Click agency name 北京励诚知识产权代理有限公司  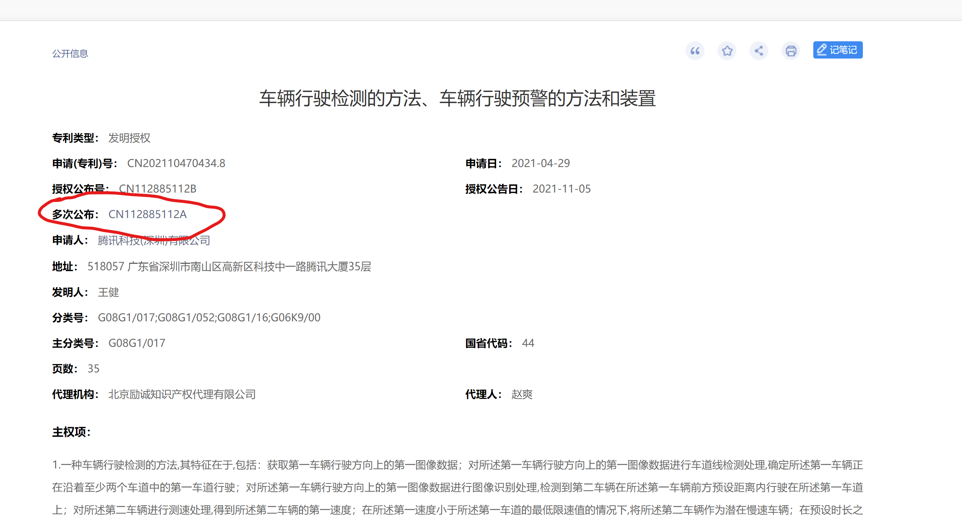(x=182, y=394)
